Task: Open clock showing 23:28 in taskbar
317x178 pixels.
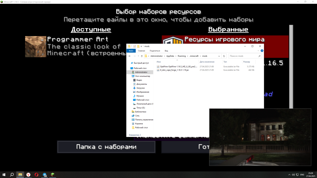Action: [311, 175]
